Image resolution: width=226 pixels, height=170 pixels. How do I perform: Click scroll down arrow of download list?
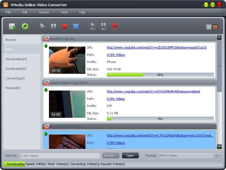click(219, 147)
